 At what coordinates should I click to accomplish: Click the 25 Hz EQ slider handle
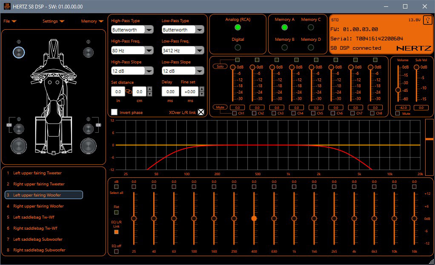[134, 219]
